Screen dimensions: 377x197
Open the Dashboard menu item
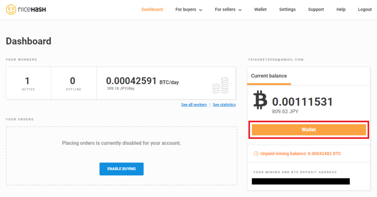[x=152, y=9]
